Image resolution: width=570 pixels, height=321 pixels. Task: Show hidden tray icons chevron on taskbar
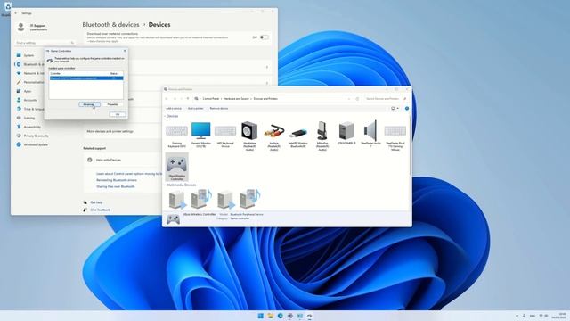(517, 316)
